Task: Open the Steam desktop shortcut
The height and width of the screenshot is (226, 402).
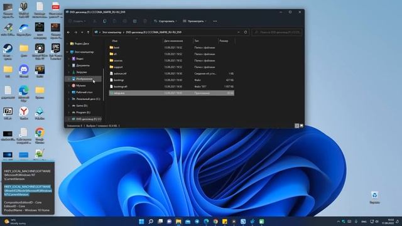Action: (8, 51)
